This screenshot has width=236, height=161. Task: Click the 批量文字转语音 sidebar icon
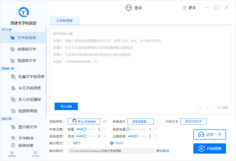(x=13, y=76)
